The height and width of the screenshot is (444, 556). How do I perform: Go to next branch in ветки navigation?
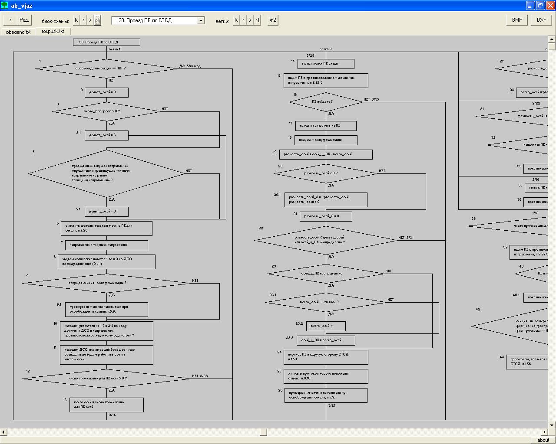click(x=250, y=20)
